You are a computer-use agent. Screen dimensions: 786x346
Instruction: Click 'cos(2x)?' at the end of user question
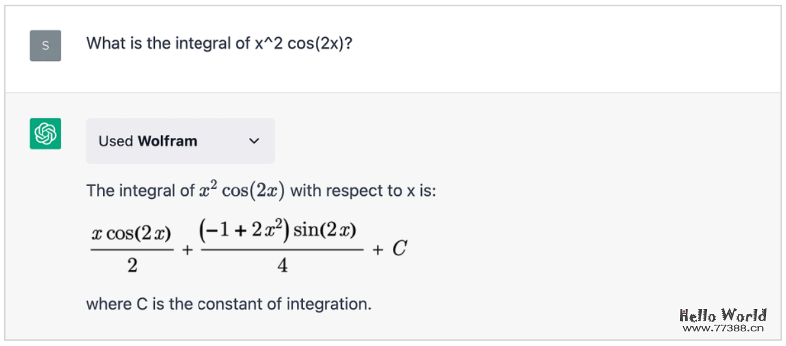[319, 43]
